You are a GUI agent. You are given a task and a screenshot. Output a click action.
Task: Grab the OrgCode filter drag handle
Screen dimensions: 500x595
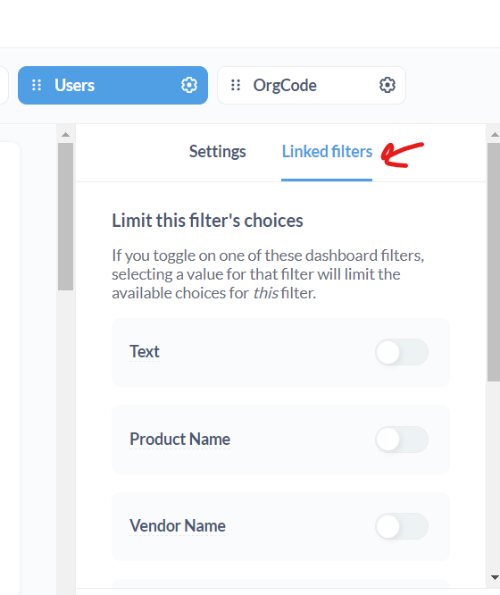[236, 85]
